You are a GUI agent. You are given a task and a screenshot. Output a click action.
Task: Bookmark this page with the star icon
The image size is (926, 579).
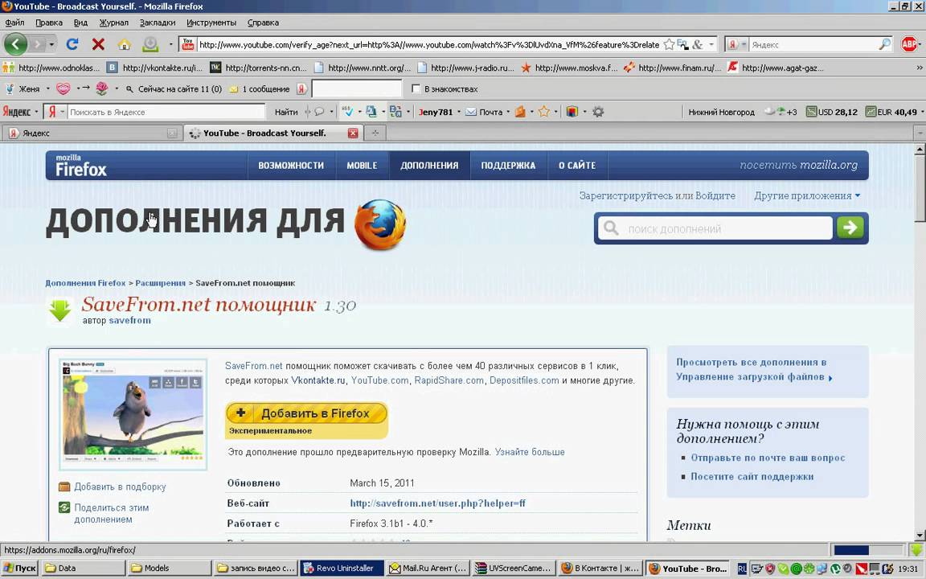[x=669, y=44]
